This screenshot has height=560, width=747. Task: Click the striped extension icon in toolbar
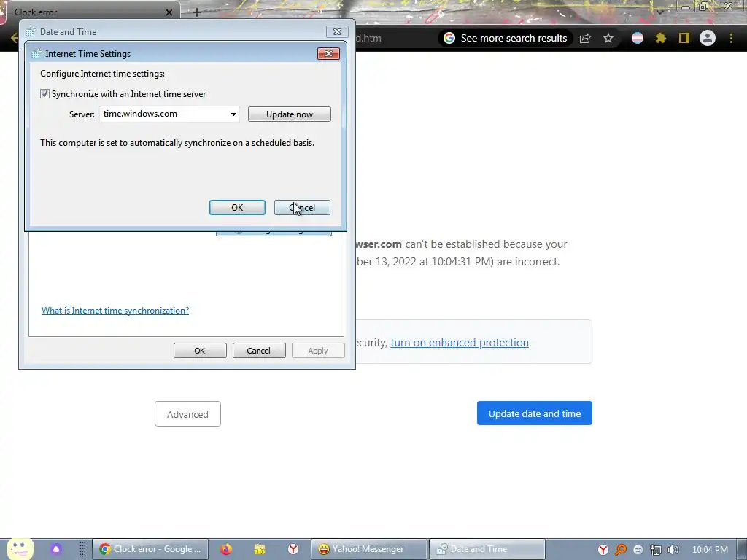638,38
